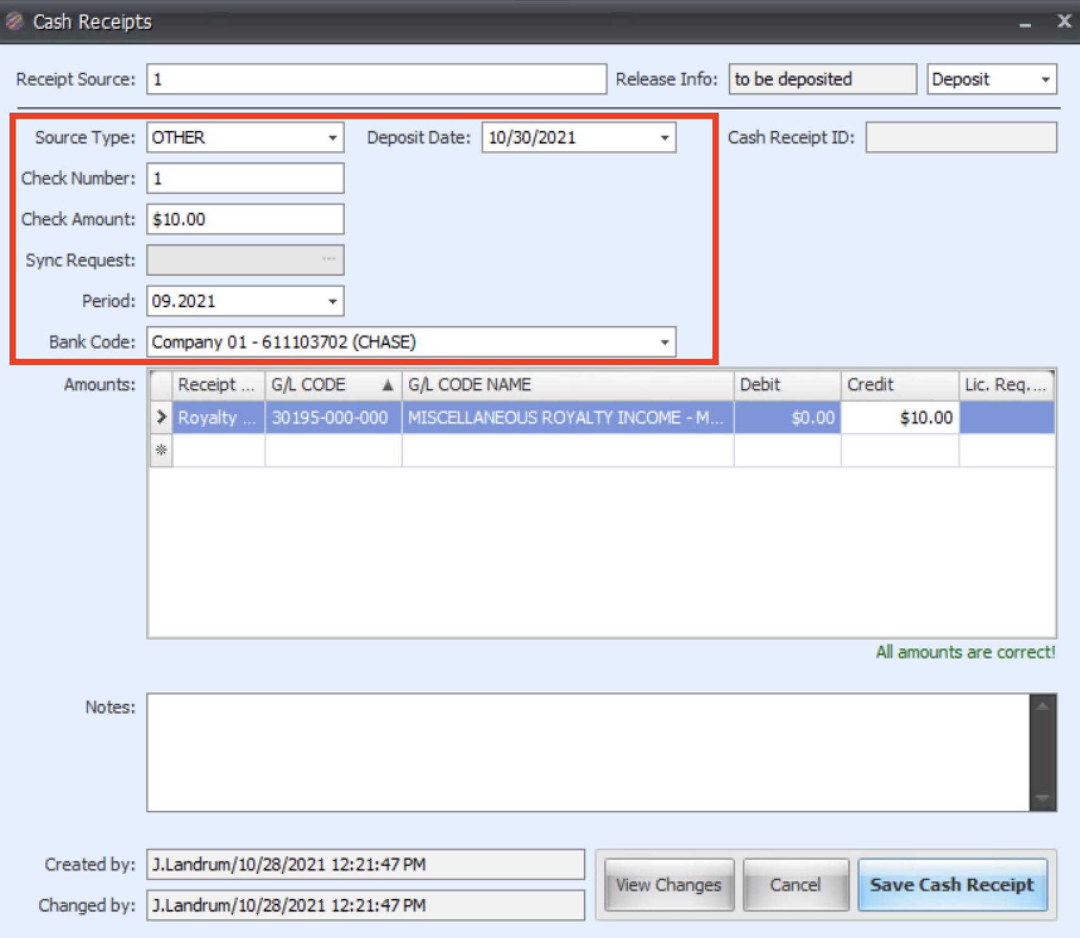Expand the Bank Code dropdown
Screen dimensions: 1080x938
click(665, 342)
